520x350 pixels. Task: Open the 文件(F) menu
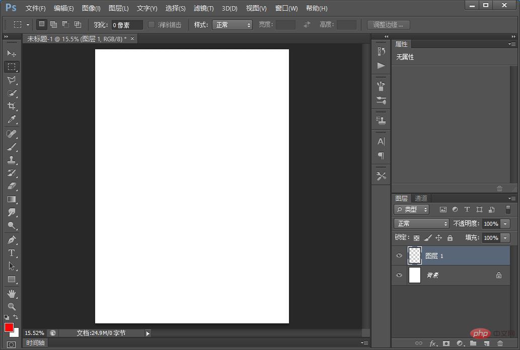[35, 8]
